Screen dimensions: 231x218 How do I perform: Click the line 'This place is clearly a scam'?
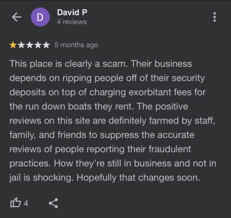[69, 64]
